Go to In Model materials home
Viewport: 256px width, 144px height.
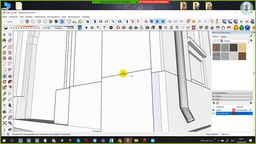coord(222,41)
